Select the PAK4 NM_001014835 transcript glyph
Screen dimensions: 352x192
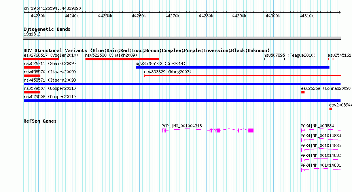(321, 150)
